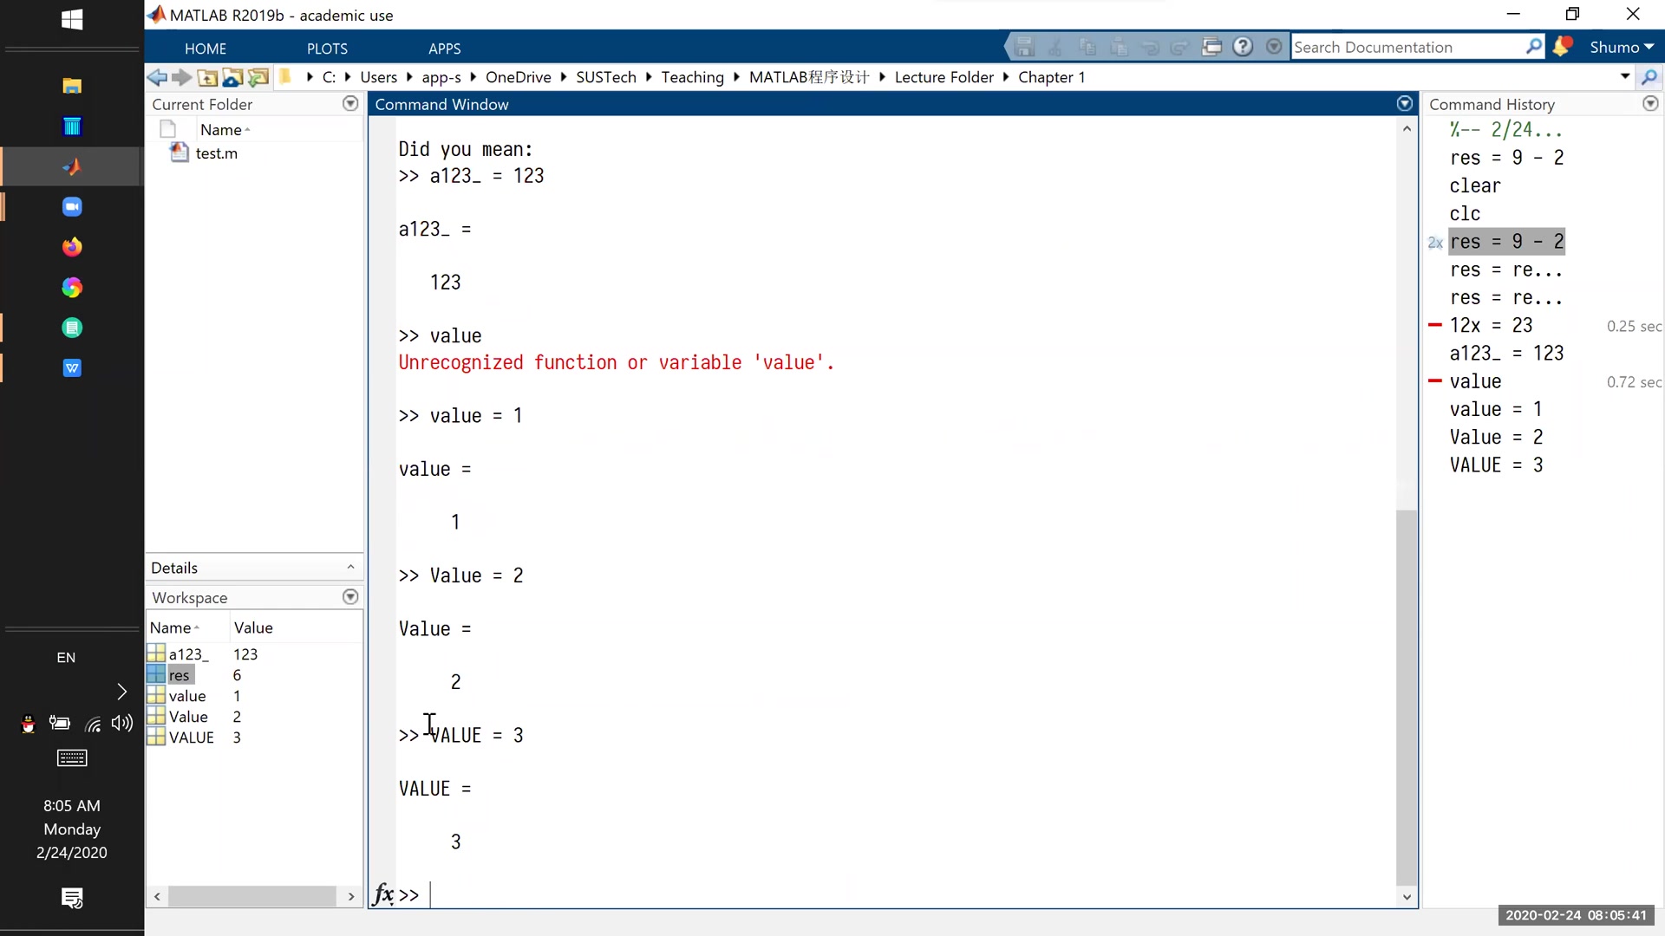Select highlighted 'res = 9 - 2' history entry

[x=1506, y=242]
